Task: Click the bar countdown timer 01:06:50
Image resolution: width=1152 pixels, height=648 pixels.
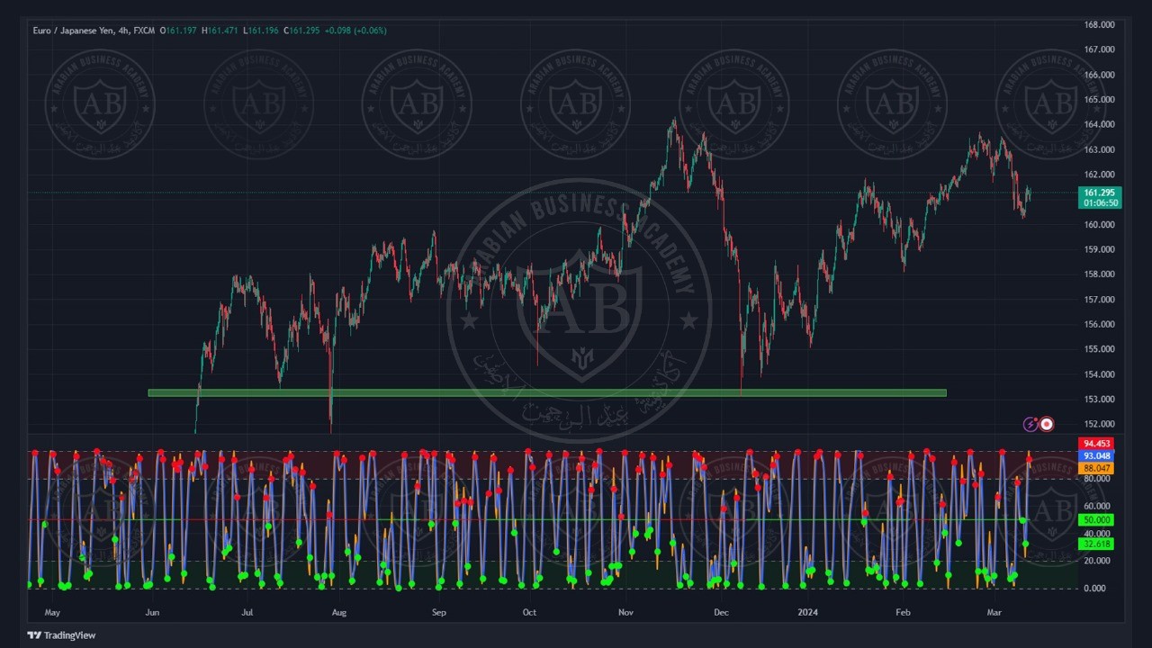Action: point(1099,203)
